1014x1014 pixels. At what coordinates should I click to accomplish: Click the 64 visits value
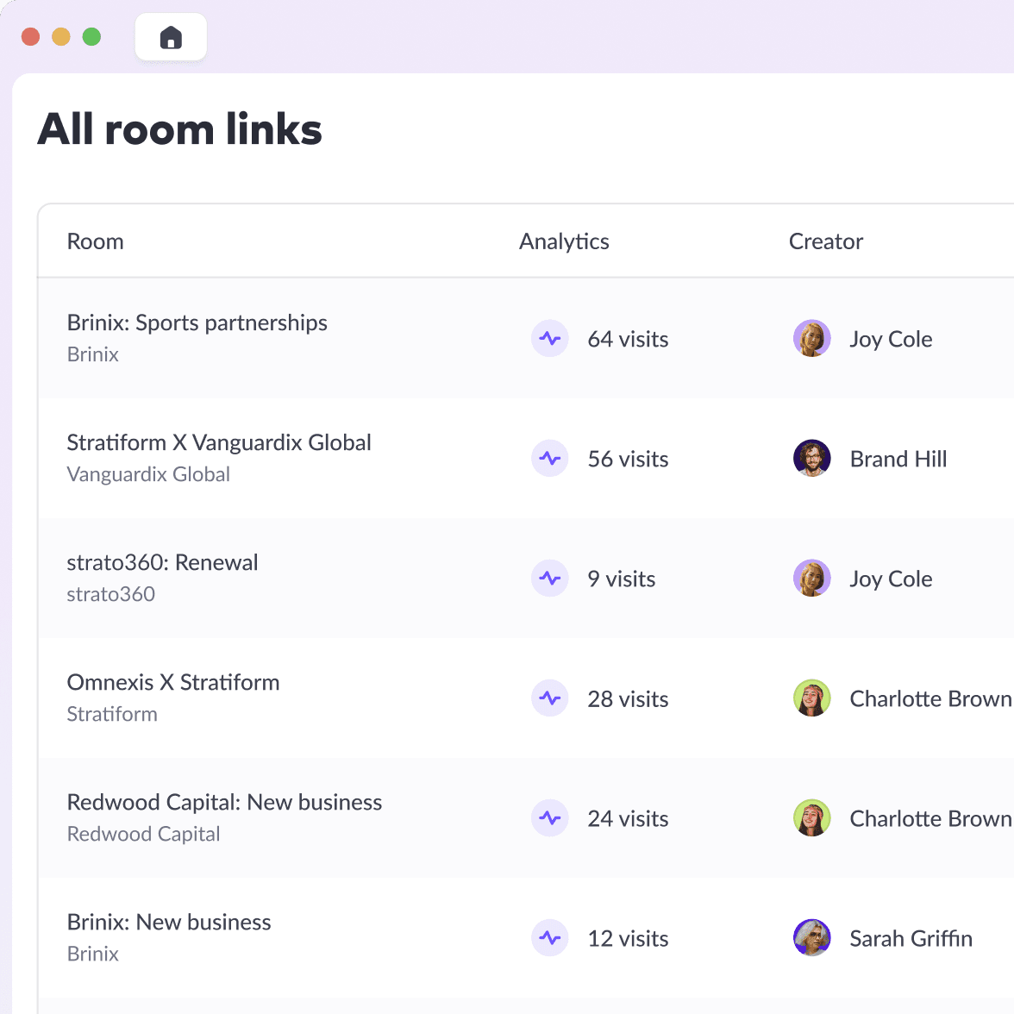(628, 339)
